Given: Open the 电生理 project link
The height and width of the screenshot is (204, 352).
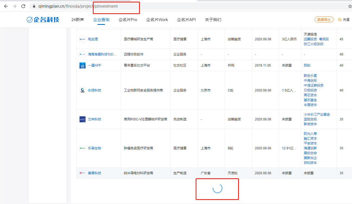Looking at the screenshot, I should pyautogui.click(x=93, y=39).
